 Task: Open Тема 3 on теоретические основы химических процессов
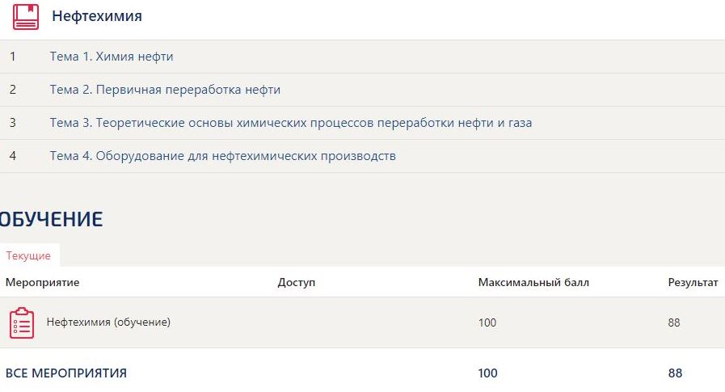coord(290,123)
